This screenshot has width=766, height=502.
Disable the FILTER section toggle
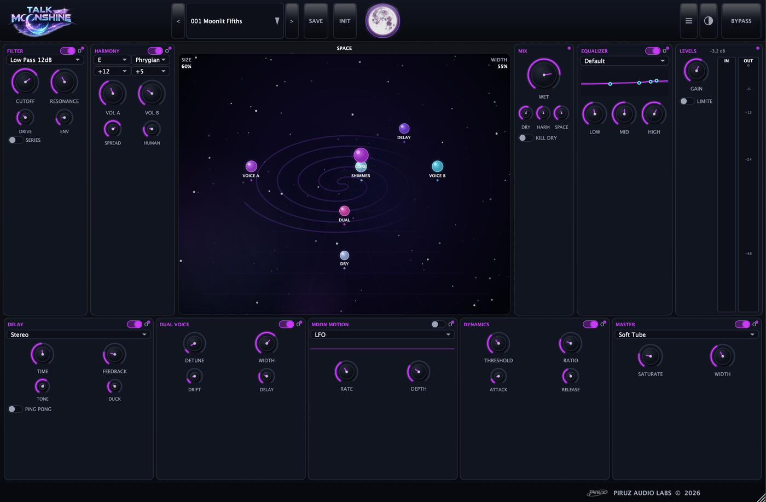(x=68, y=51)
